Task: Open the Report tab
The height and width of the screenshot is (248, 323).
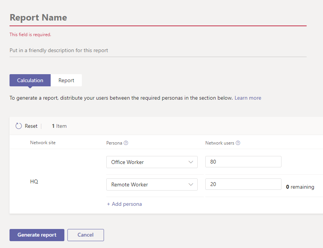Action: pyautogui.click(x=66, y=80)
